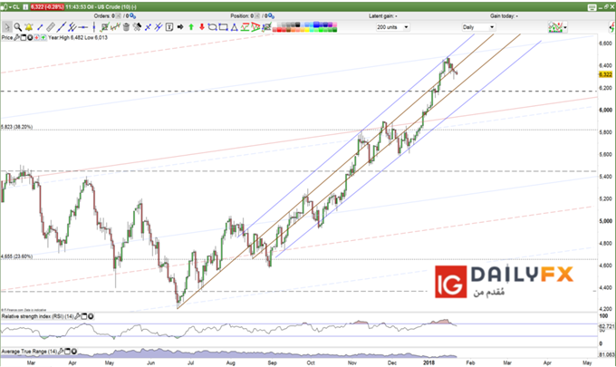616x367 pixels.
Task: Toggle the first checkmarked chart display option
Action: pos(104,27)
